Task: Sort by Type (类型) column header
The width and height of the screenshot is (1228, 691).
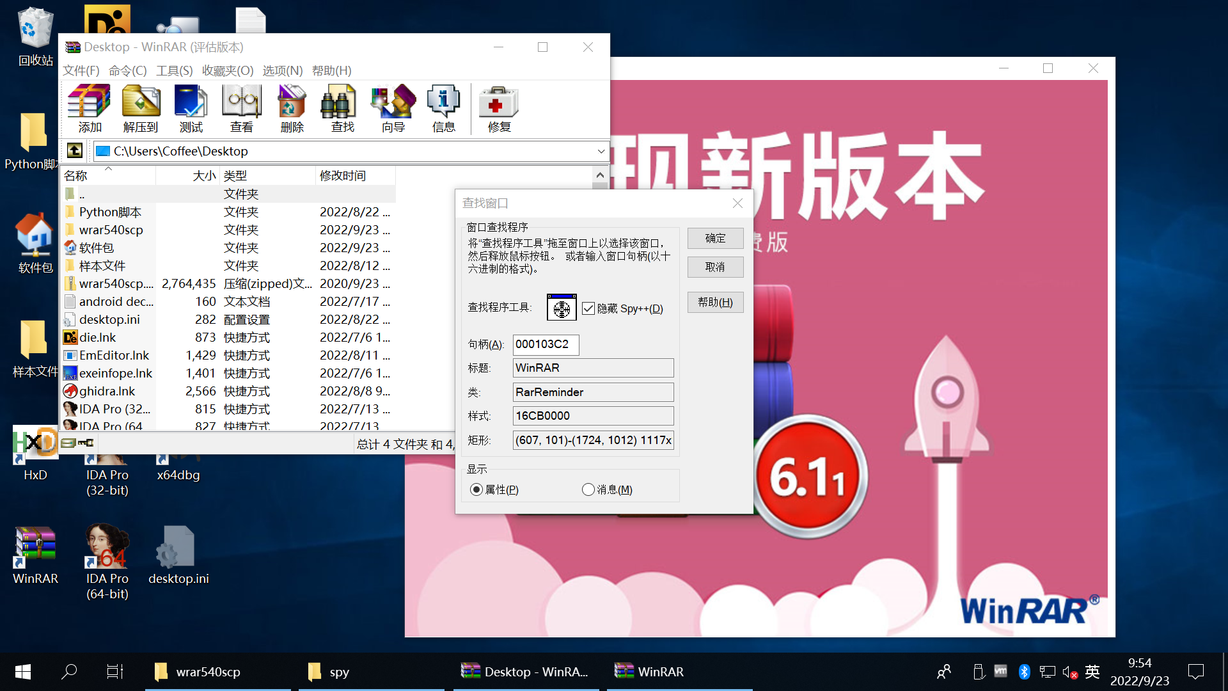Action: click(268, 175)
